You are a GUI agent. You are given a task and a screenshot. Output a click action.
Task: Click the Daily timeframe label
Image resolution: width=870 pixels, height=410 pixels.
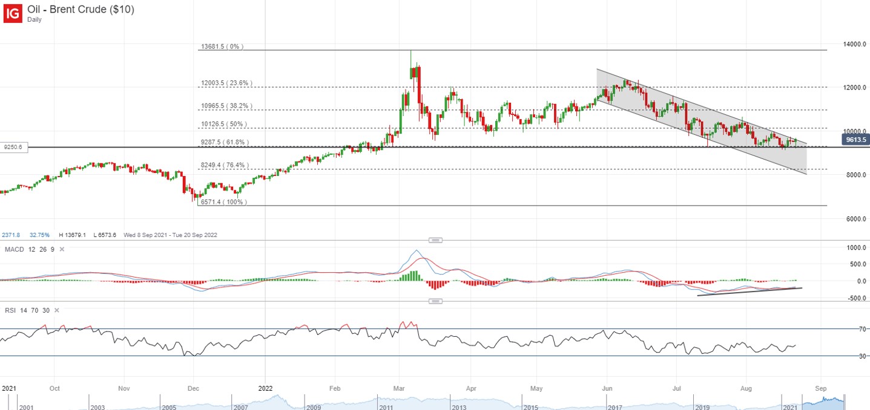[35, 19]
